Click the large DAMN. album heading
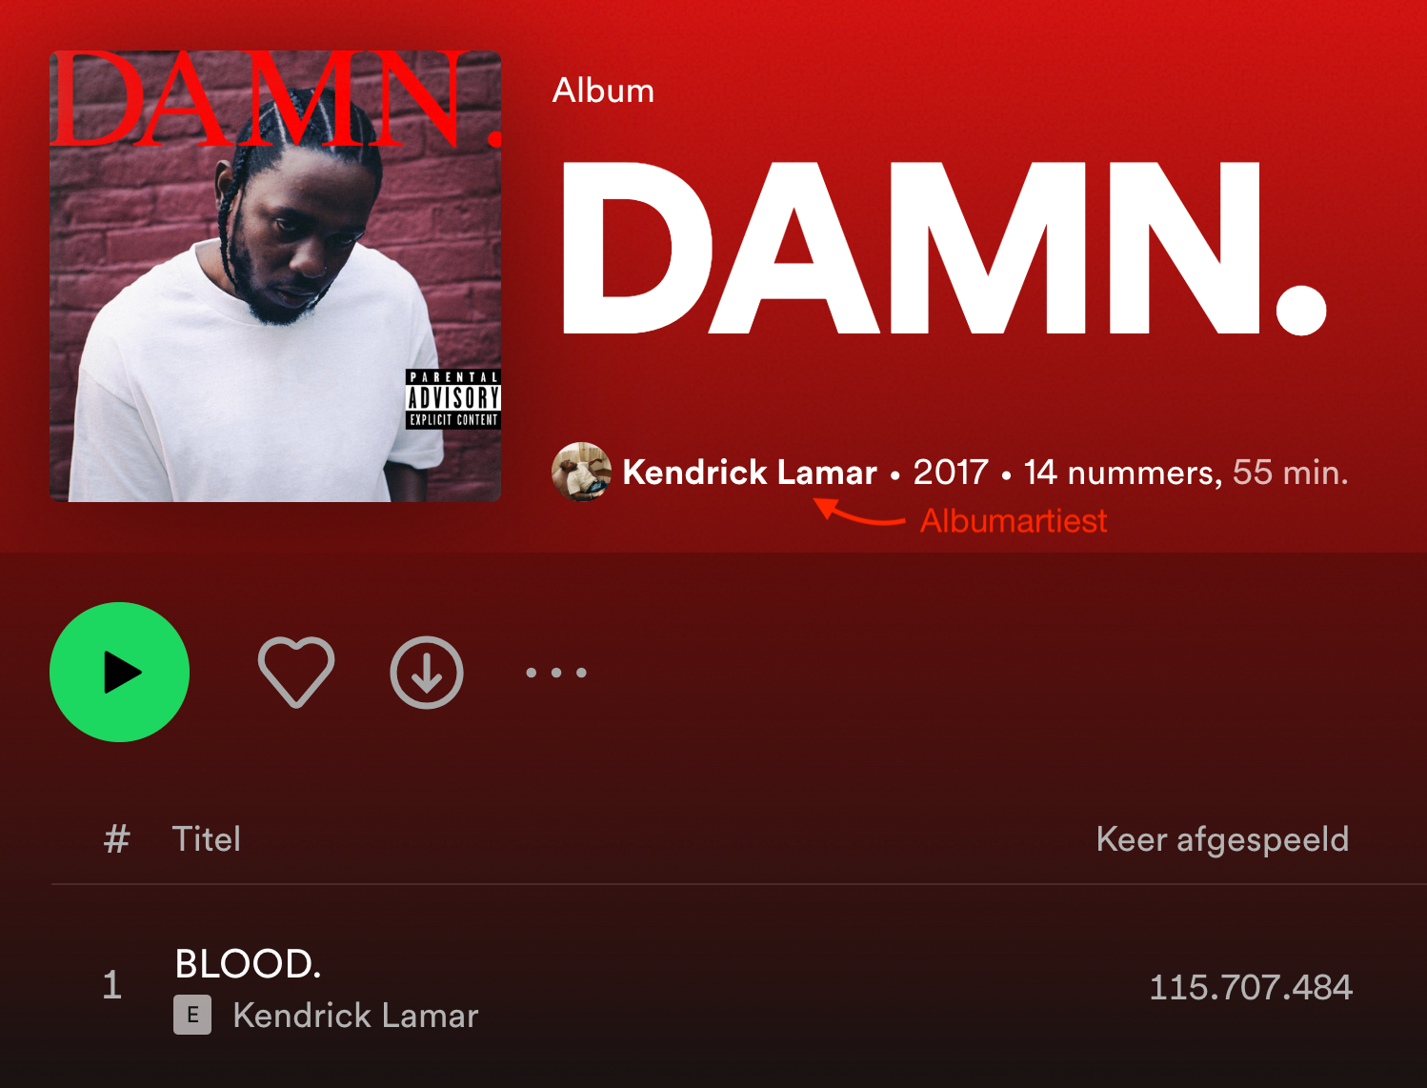1427x1088 pixels. (x=944, y=249)
